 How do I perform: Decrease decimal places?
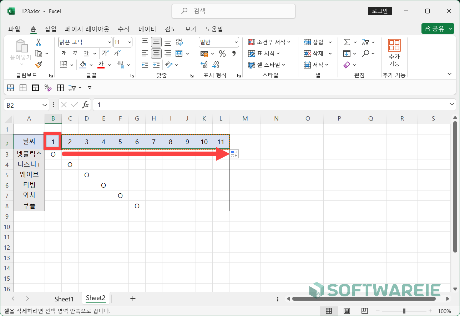pos(216,65)
